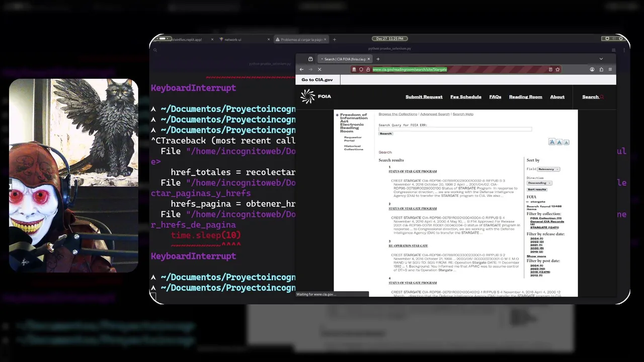Stop page loading with the X button
This screenshot has height=362, width=644.
tap(319, 69)
